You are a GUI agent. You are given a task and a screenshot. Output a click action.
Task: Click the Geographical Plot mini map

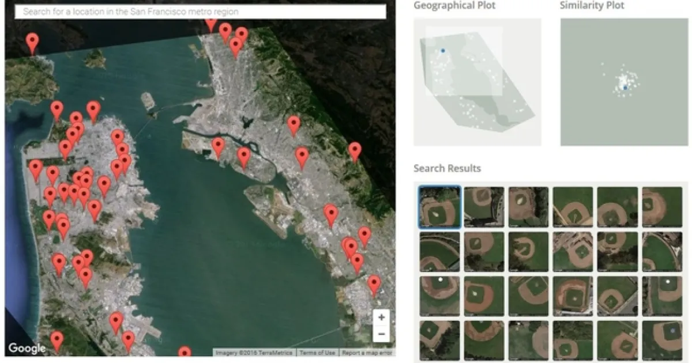point(477,82)
